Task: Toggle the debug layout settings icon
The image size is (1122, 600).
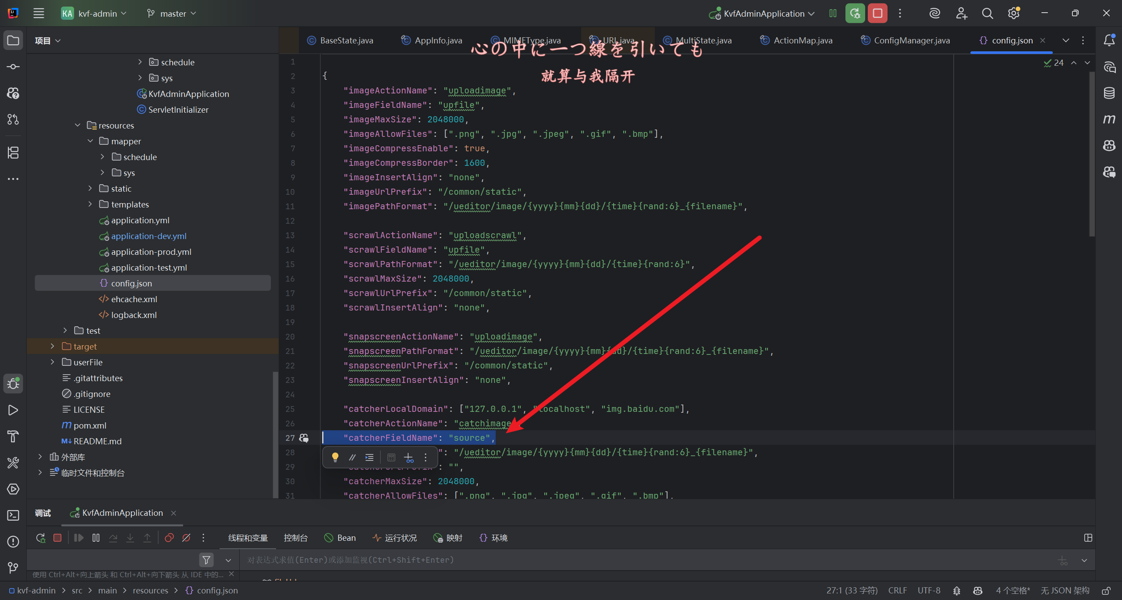Action: [1088, 538]
